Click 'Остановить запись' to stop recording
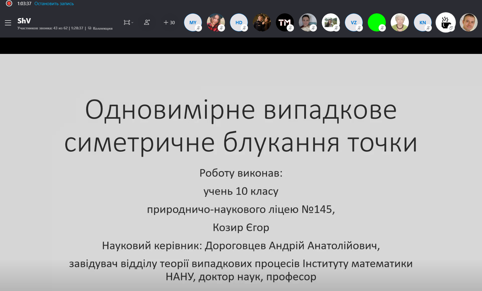 [x=54, y=4]
